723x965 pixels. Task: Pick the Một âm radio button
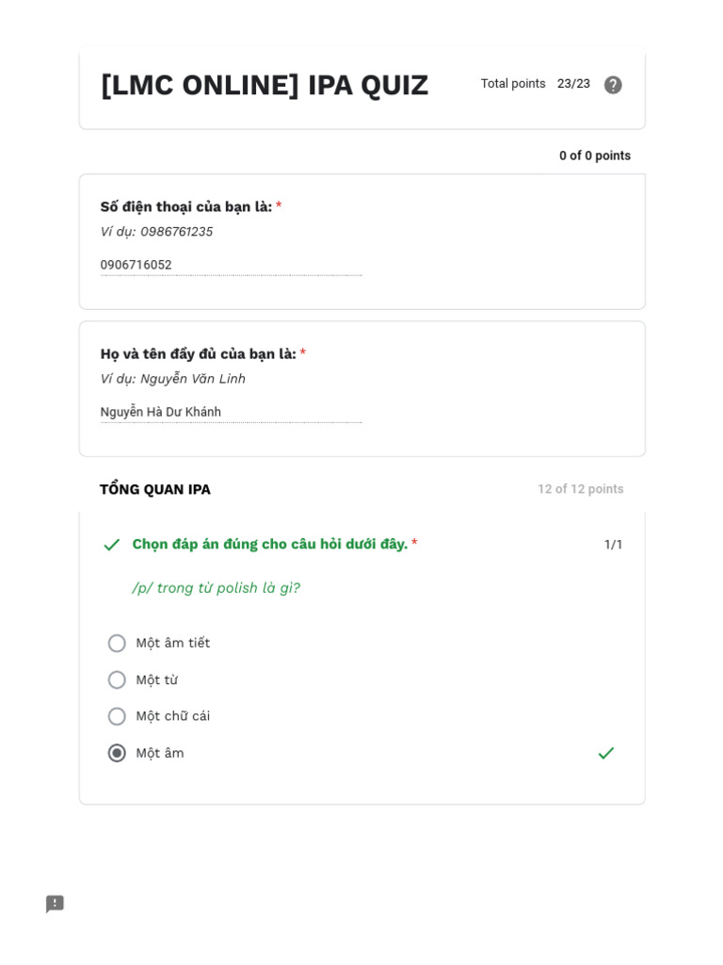tap(117, 753)
